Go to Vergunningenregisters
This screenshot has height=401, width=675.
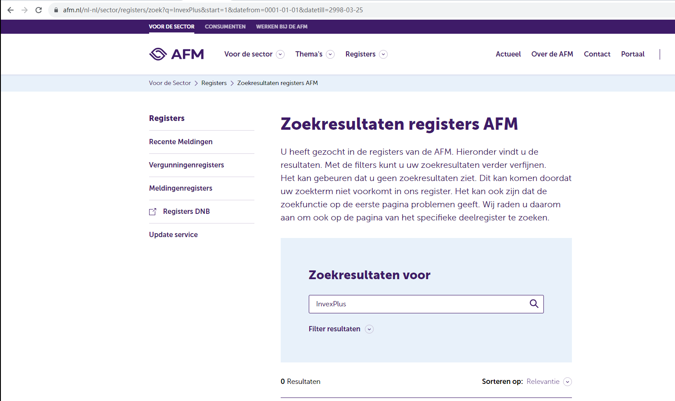186,165
